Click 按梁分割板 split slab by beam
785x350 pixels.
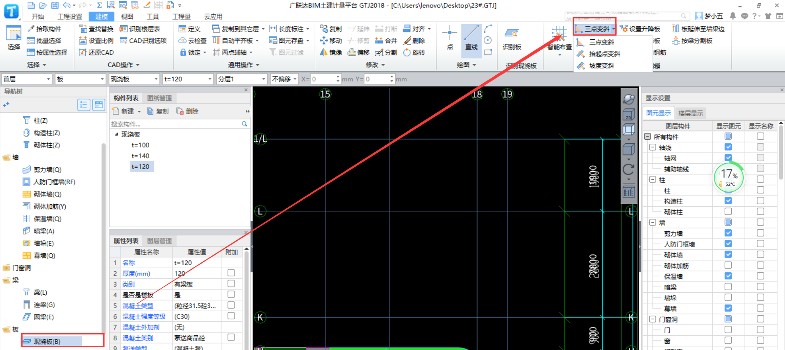(692, 41)
